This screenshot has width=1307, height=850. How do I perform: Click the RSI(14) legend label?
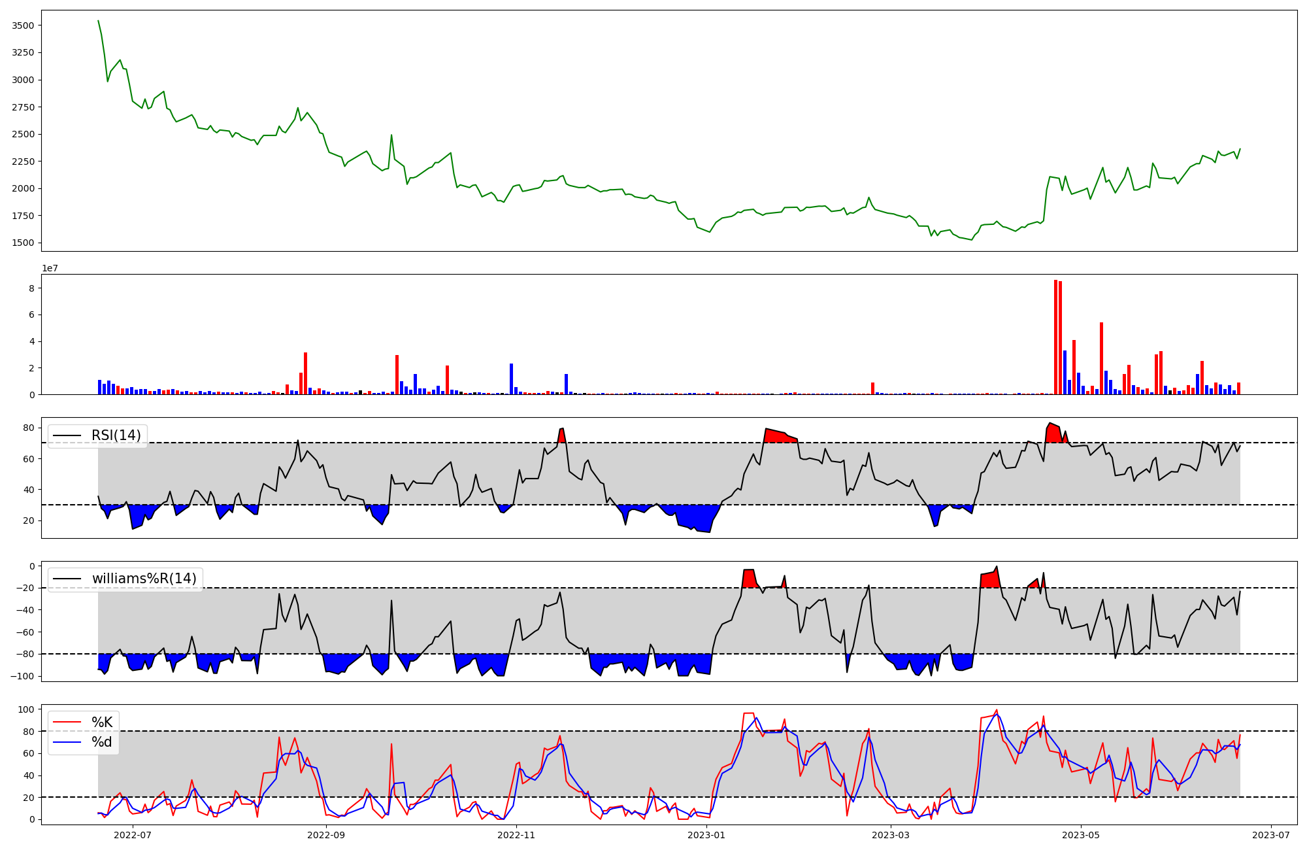pyautogui.click(x=116, y=435)
